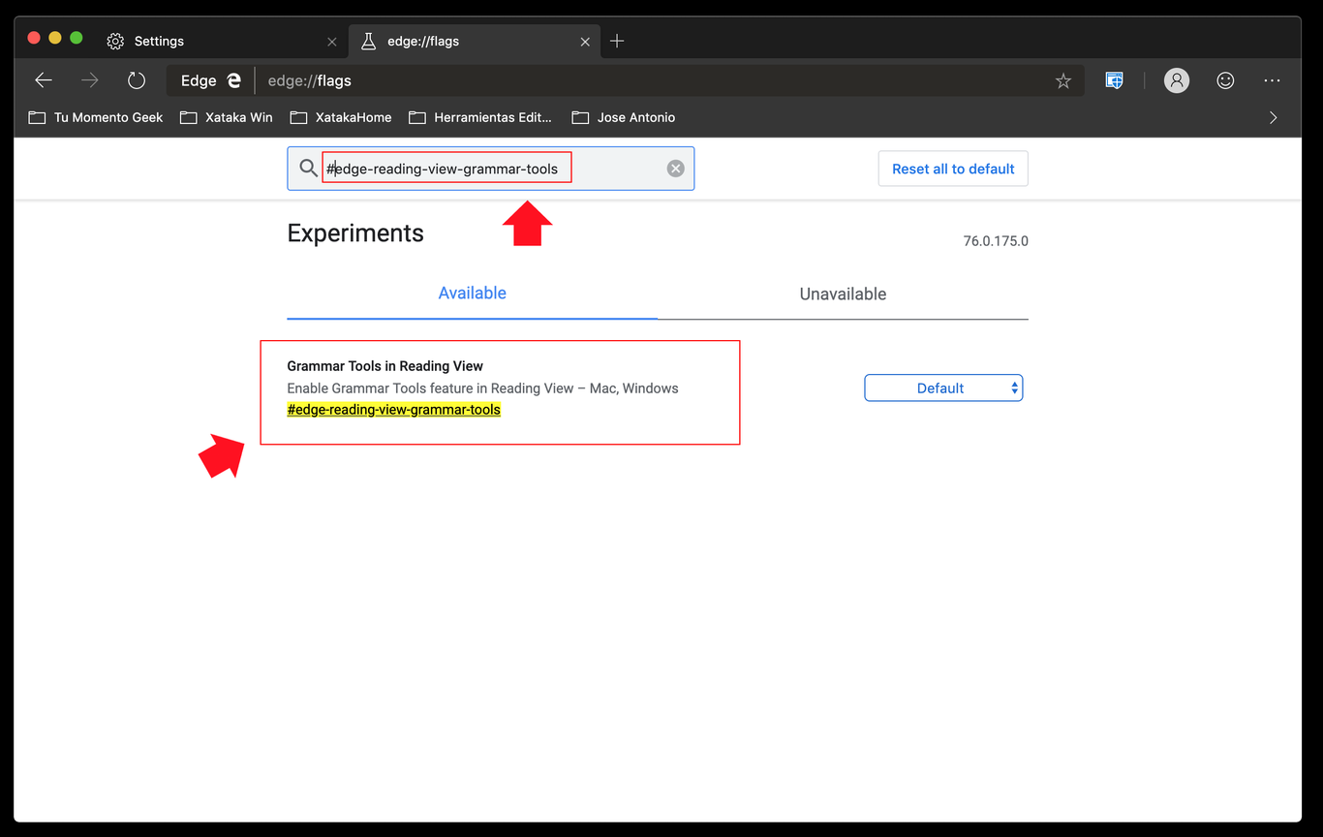
Task: Open the Default dropdown for Grammar Tools
Action: pos(943,388)
